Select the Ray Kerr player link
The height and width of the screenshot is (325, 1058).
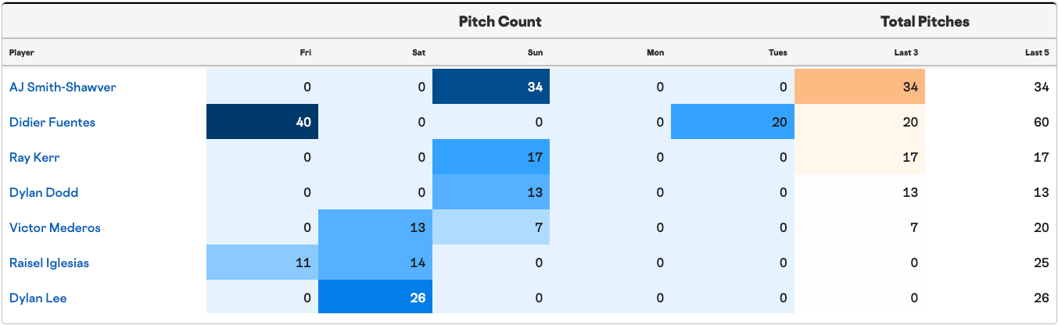(x=34, y=158)
